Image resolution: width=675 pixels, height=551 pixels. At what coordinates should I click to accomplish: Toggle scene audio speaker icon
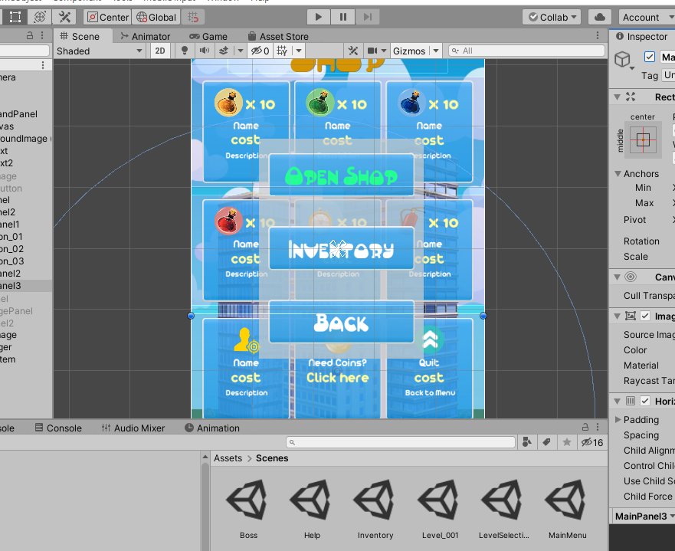[x=205, y=51]
